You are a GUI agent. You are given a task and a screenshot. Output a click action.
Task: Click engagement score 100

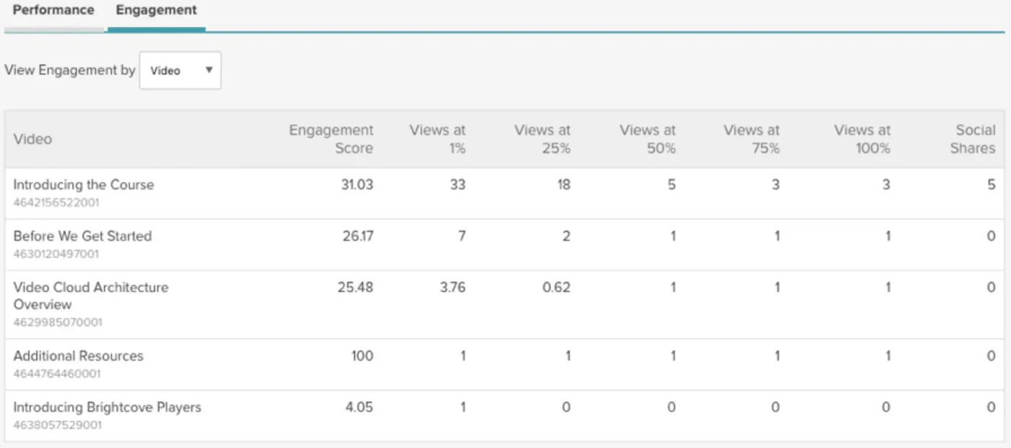tap(362, 356)
